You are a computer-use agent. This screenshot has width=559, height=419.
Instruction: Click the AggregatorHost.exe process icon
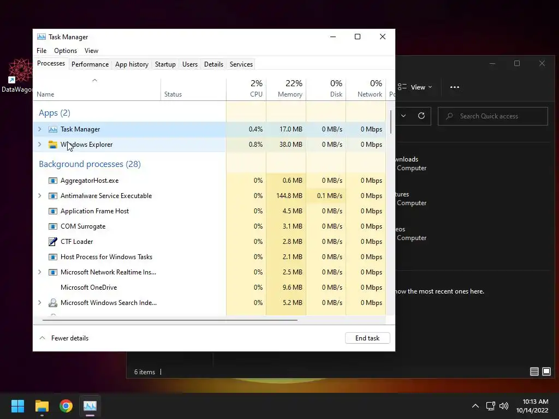(x=53, y=181)
